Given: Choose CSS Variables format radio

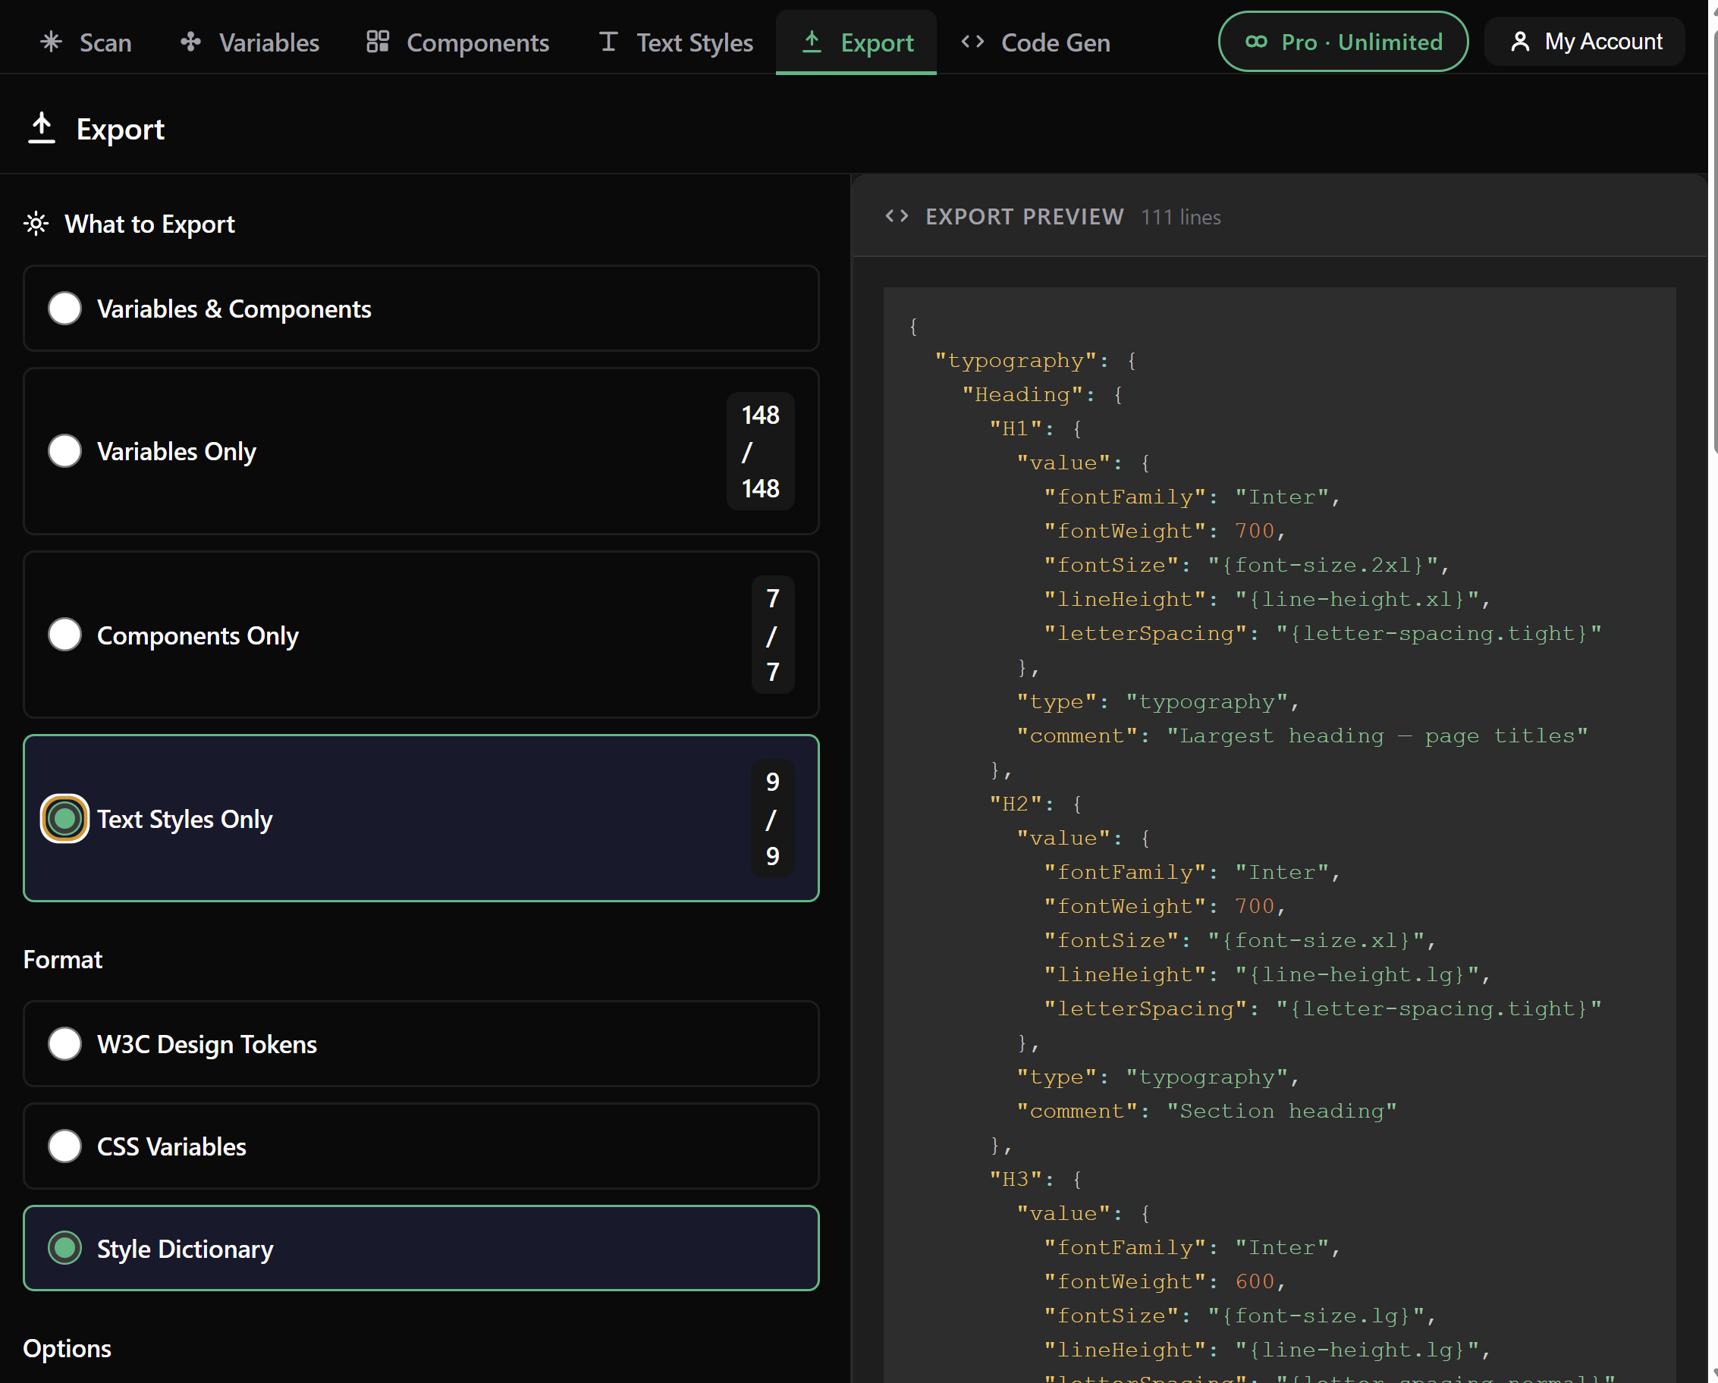Looking at the screenshot, I should [64, 1146].
